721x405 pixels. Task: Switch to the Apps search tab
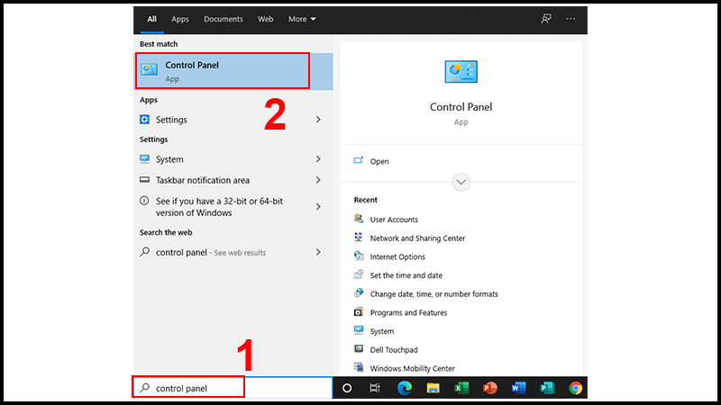pos(180,19)
